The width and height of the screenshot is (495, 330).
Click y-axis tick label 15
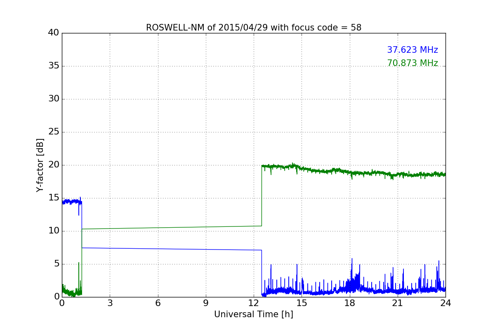coord(54,198)
